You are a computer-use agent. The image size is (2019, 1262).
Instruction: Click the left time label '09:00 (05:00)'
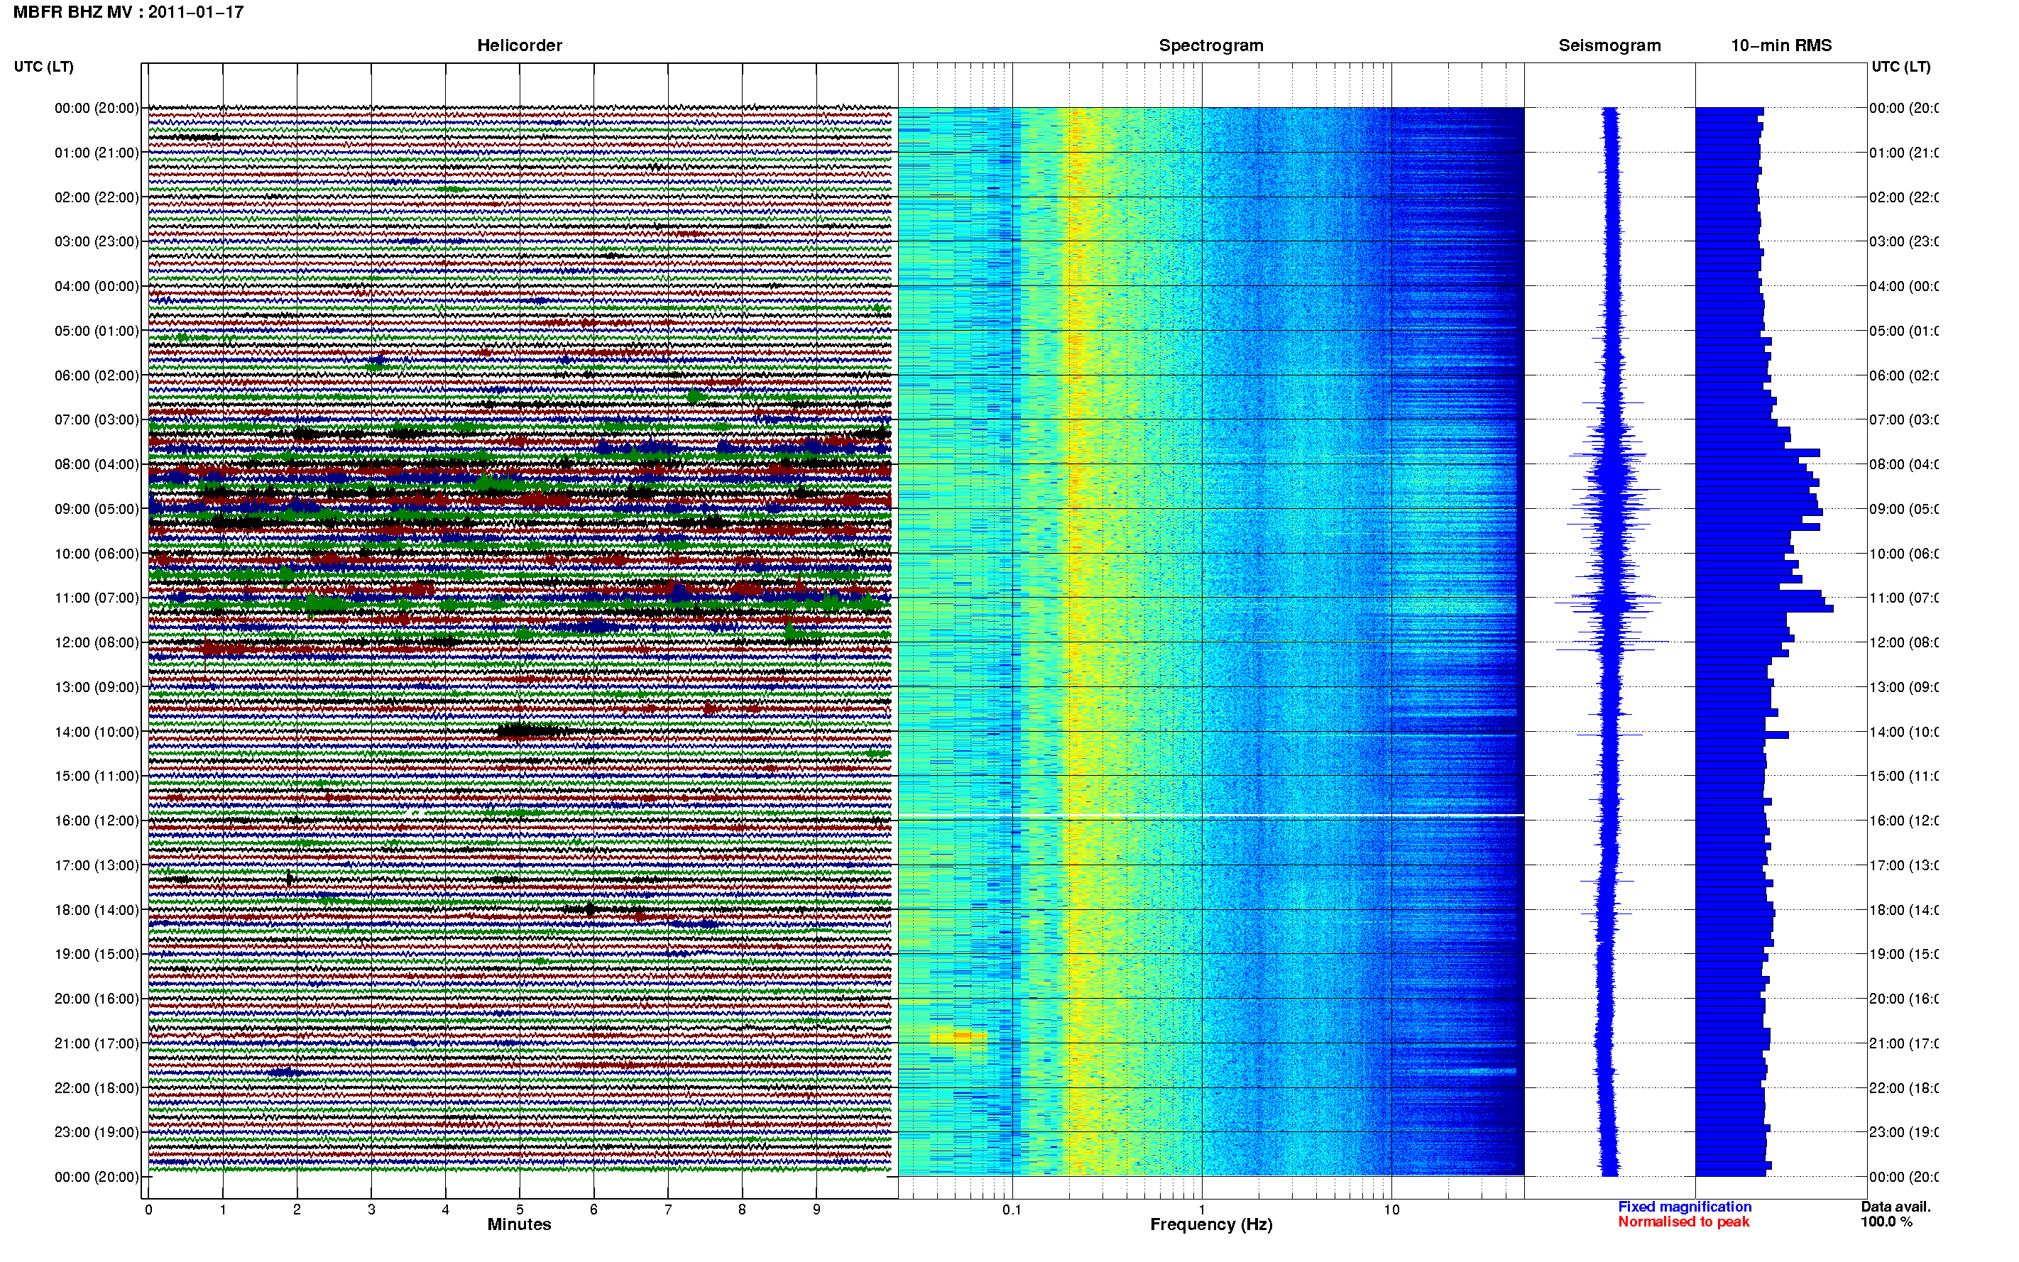click(x=97, y=509)
